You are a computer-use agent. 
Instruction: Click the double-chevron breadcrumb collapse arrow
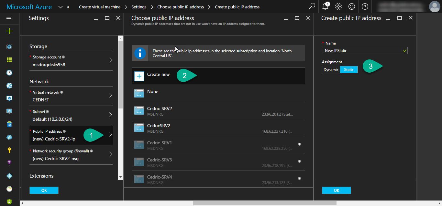pos(68,7)
